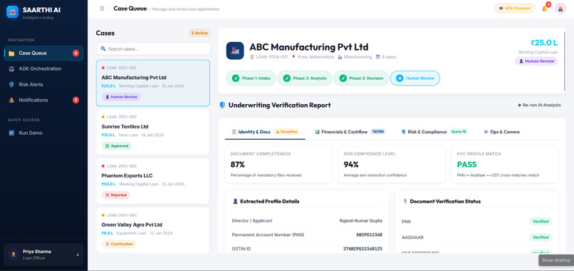Click the PAN number ABCPG1234R

tap(369, 235)
